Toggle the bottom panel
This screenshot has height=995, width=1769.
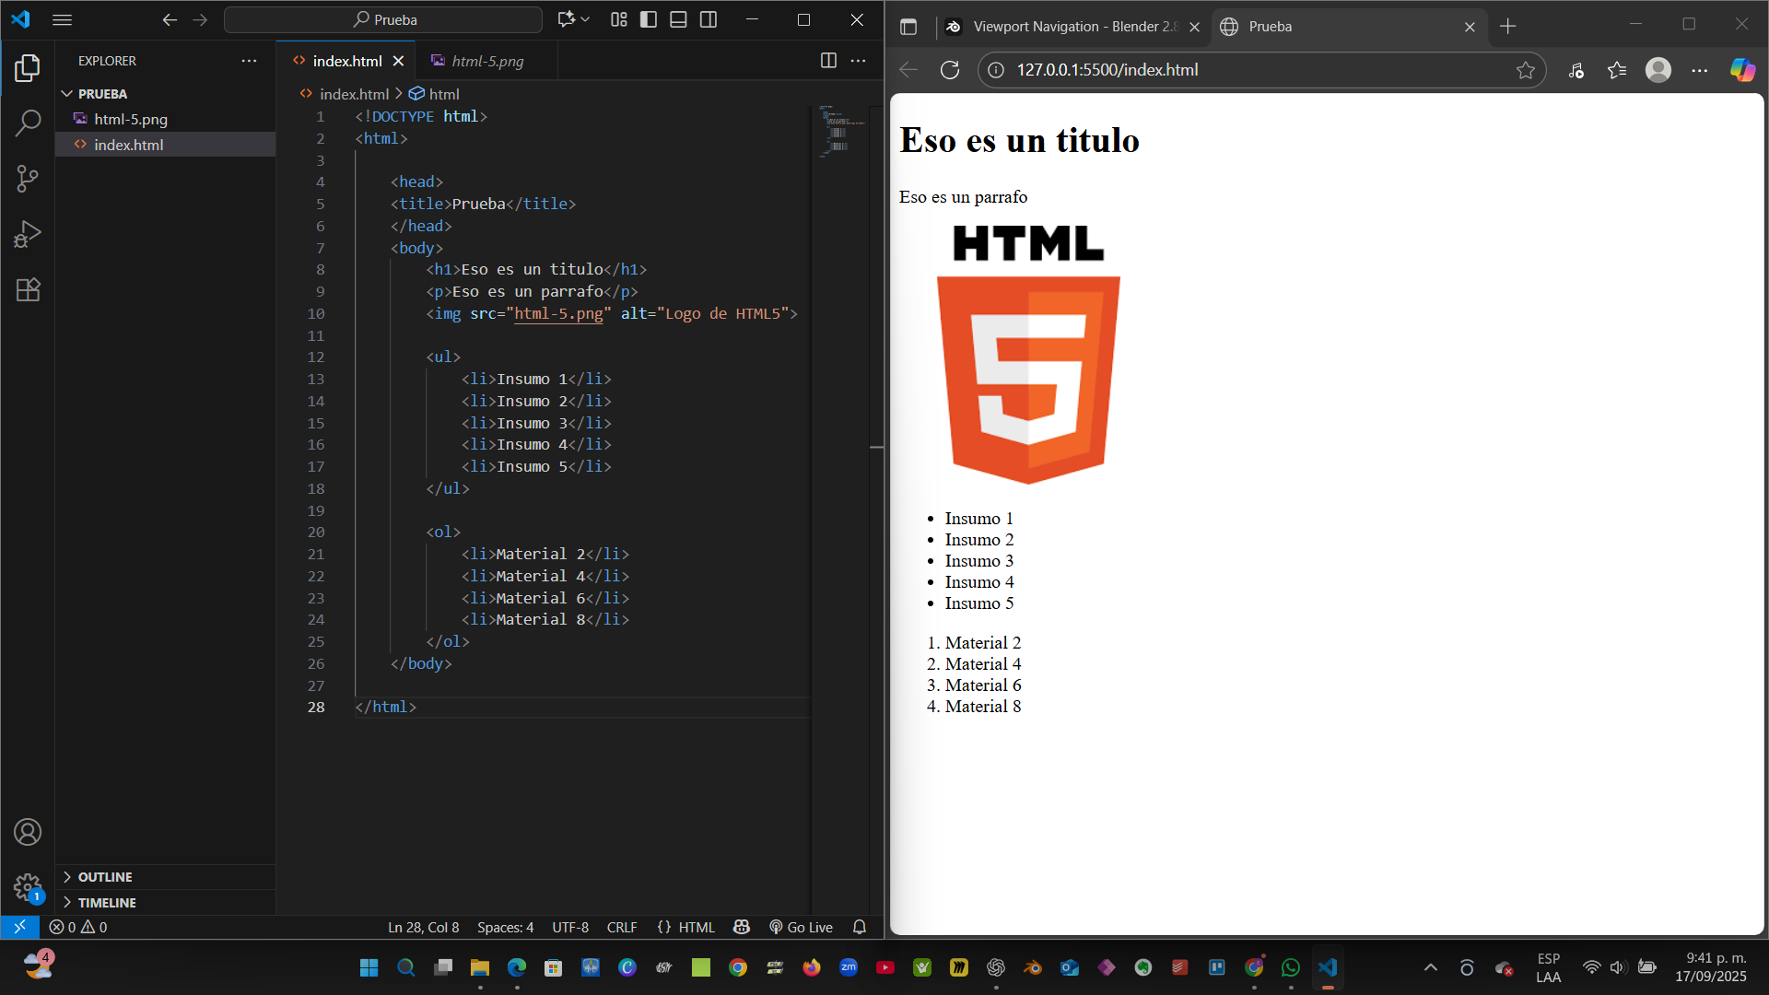[678, 19]
